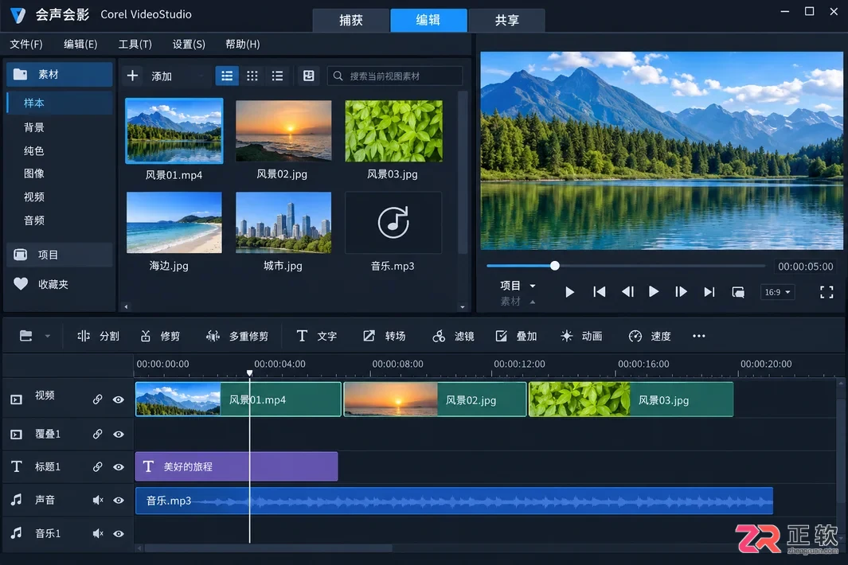Open the 16:9 aspect ratio dropdown
The width and height of the screenshot is (848, 565).
coord(777,293)
